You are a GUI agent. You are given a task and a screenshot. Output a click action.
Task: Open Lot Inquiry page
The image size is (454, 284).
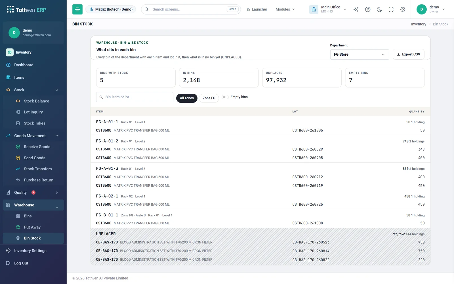(33, 112)
